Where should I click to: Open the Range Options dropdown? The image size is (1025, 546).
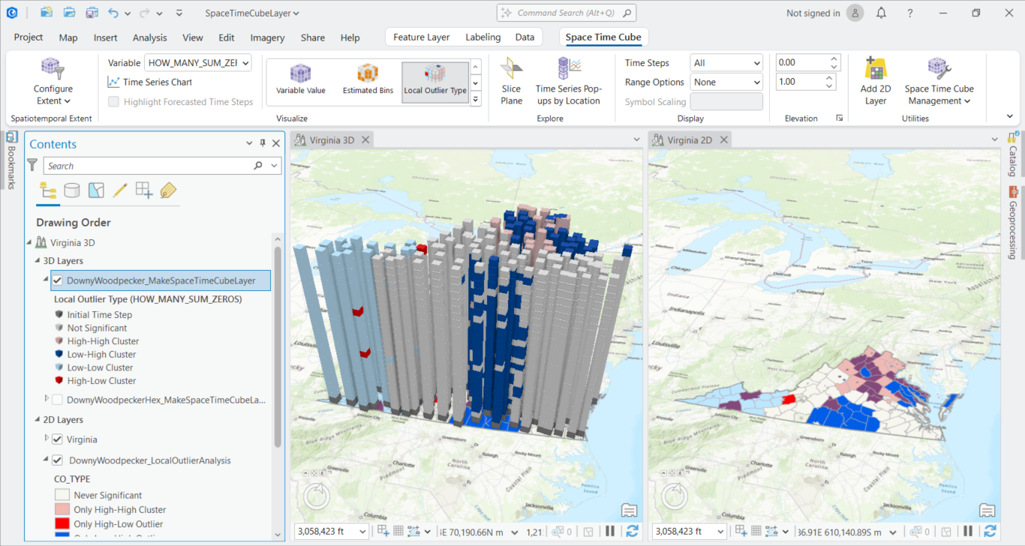(726, 82)
